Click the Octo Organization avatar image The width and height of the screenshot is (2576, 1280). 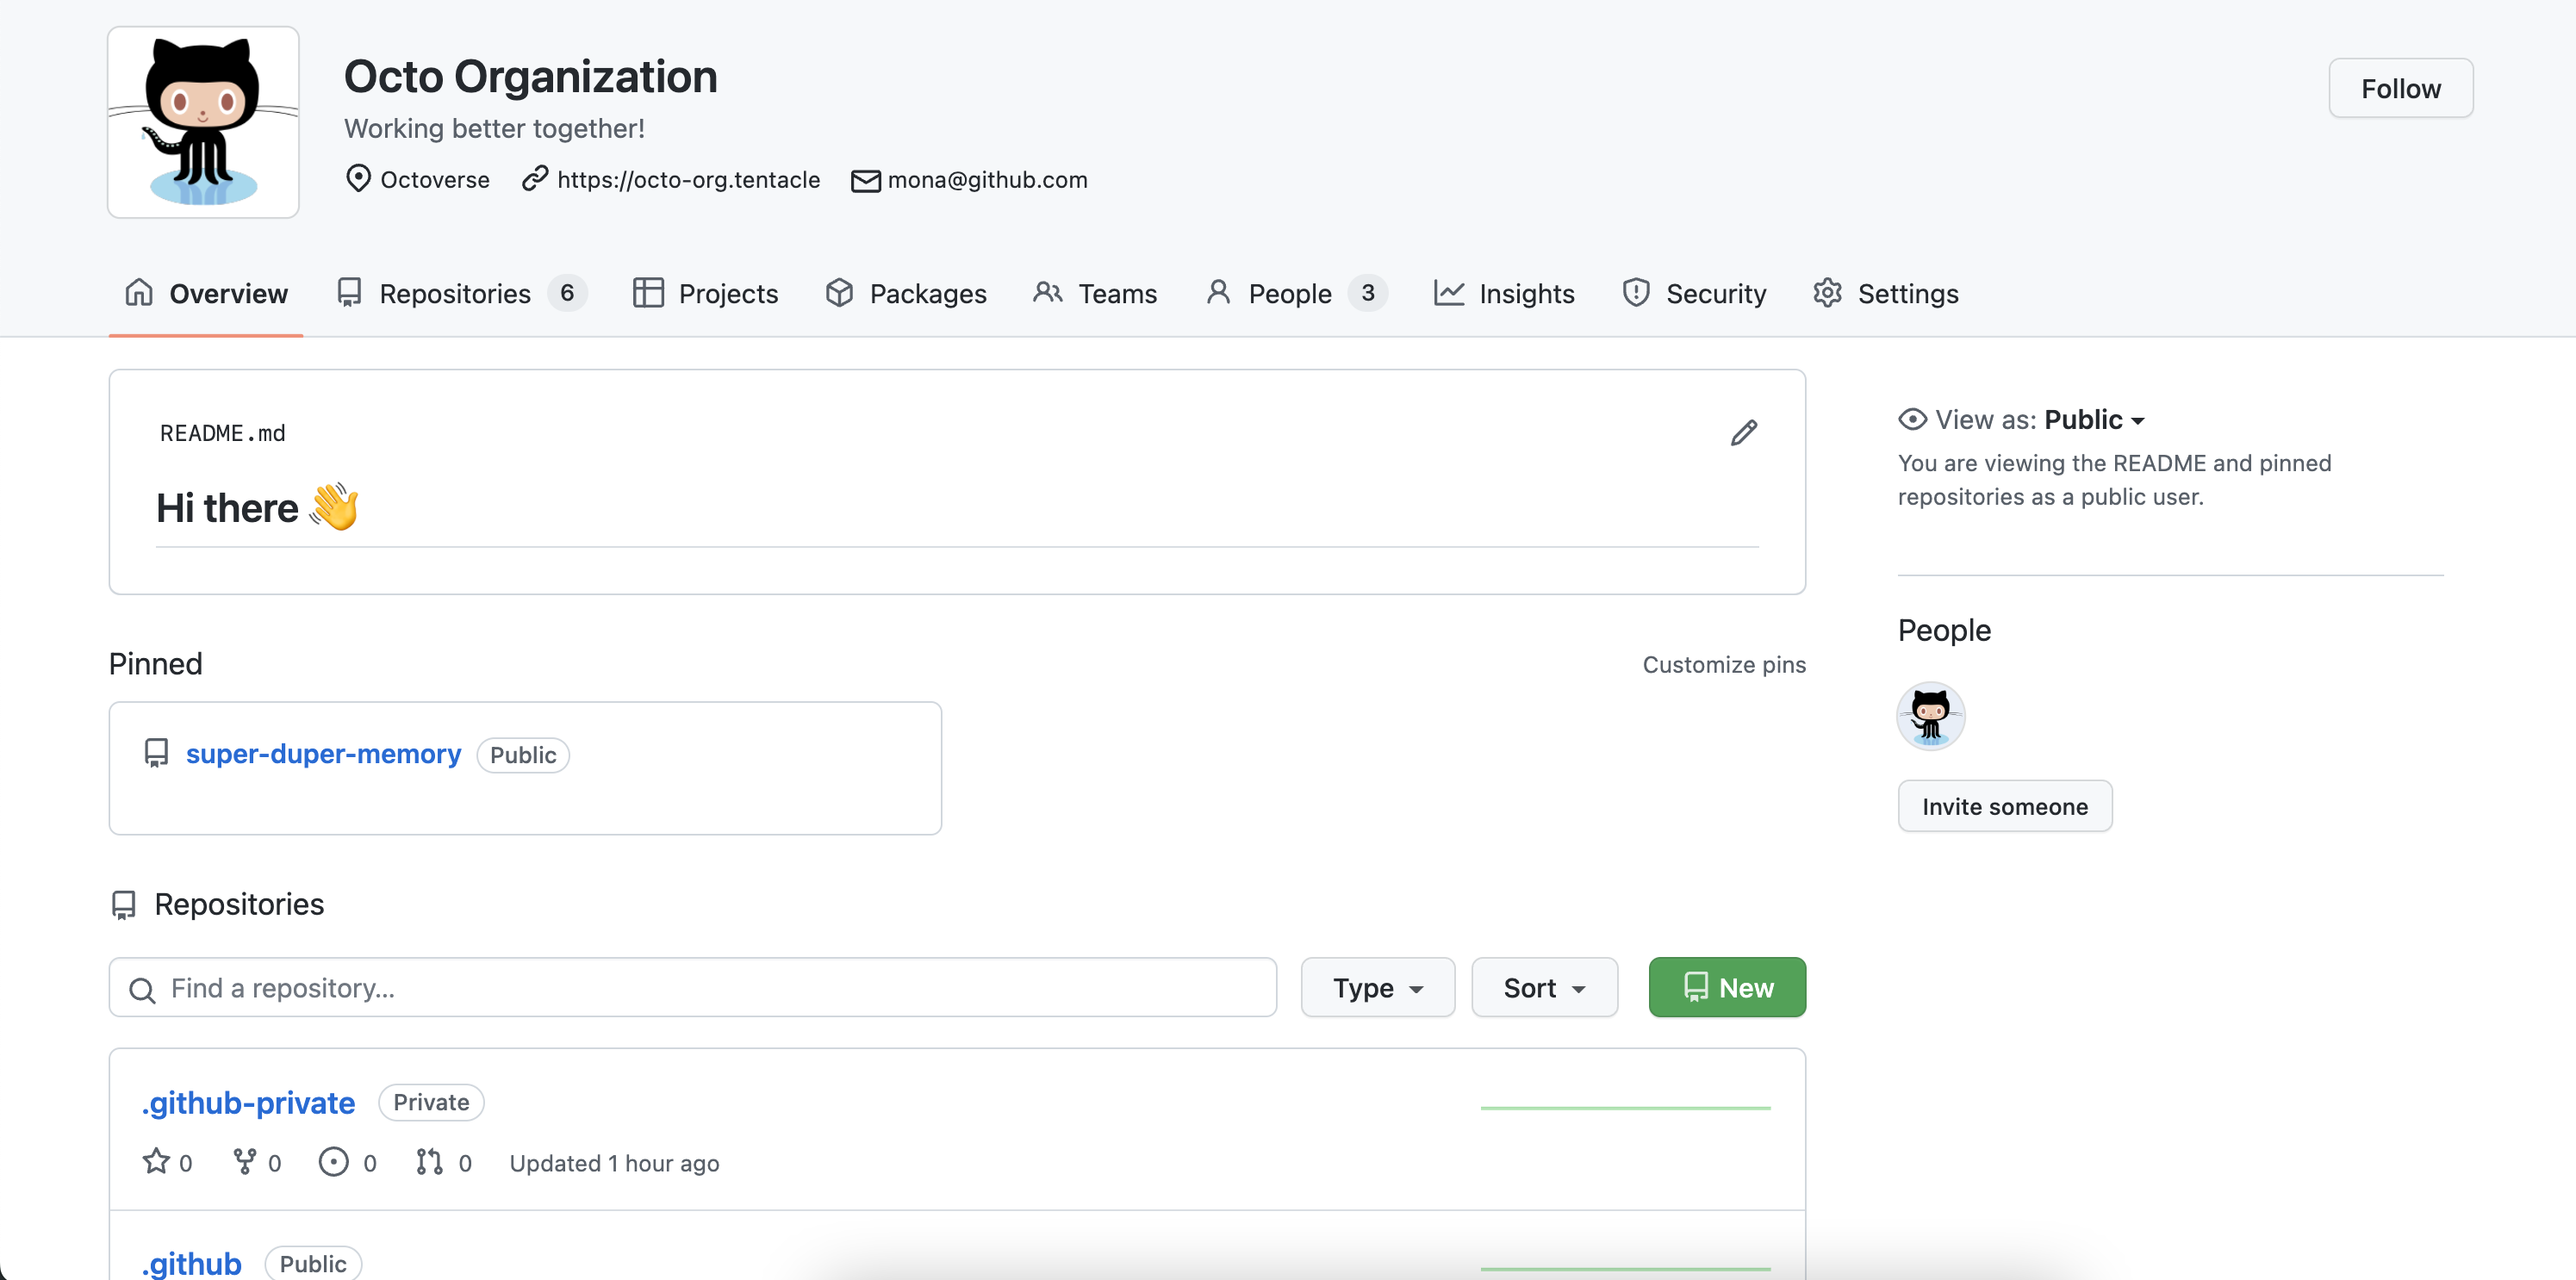coord(203,122)
